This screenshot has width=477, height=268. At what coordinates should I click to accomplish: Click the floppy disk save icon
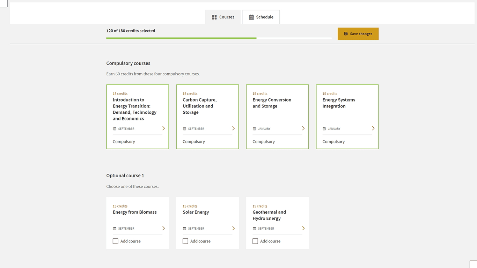(346, 34)
